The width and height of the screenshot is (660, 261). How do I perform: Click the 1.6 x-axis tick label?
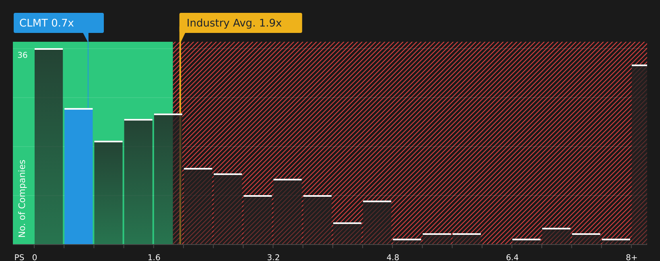(154, 257)
